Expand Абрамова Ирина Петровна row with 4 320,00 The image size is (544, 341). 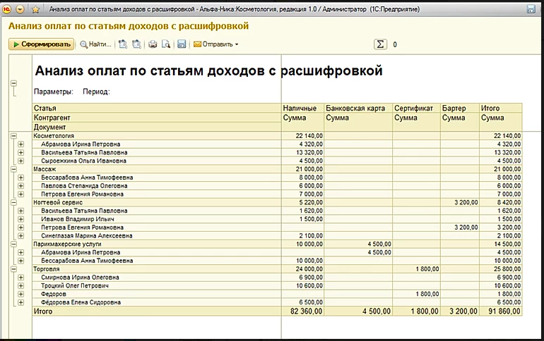20,144
